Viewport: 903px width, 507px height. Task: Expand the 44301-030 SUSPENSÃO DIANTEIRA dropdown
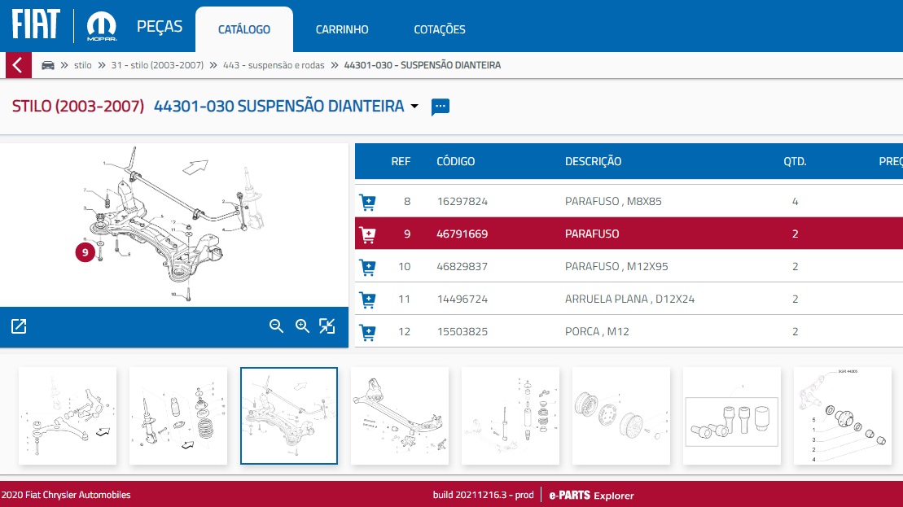tap(414, 107)
